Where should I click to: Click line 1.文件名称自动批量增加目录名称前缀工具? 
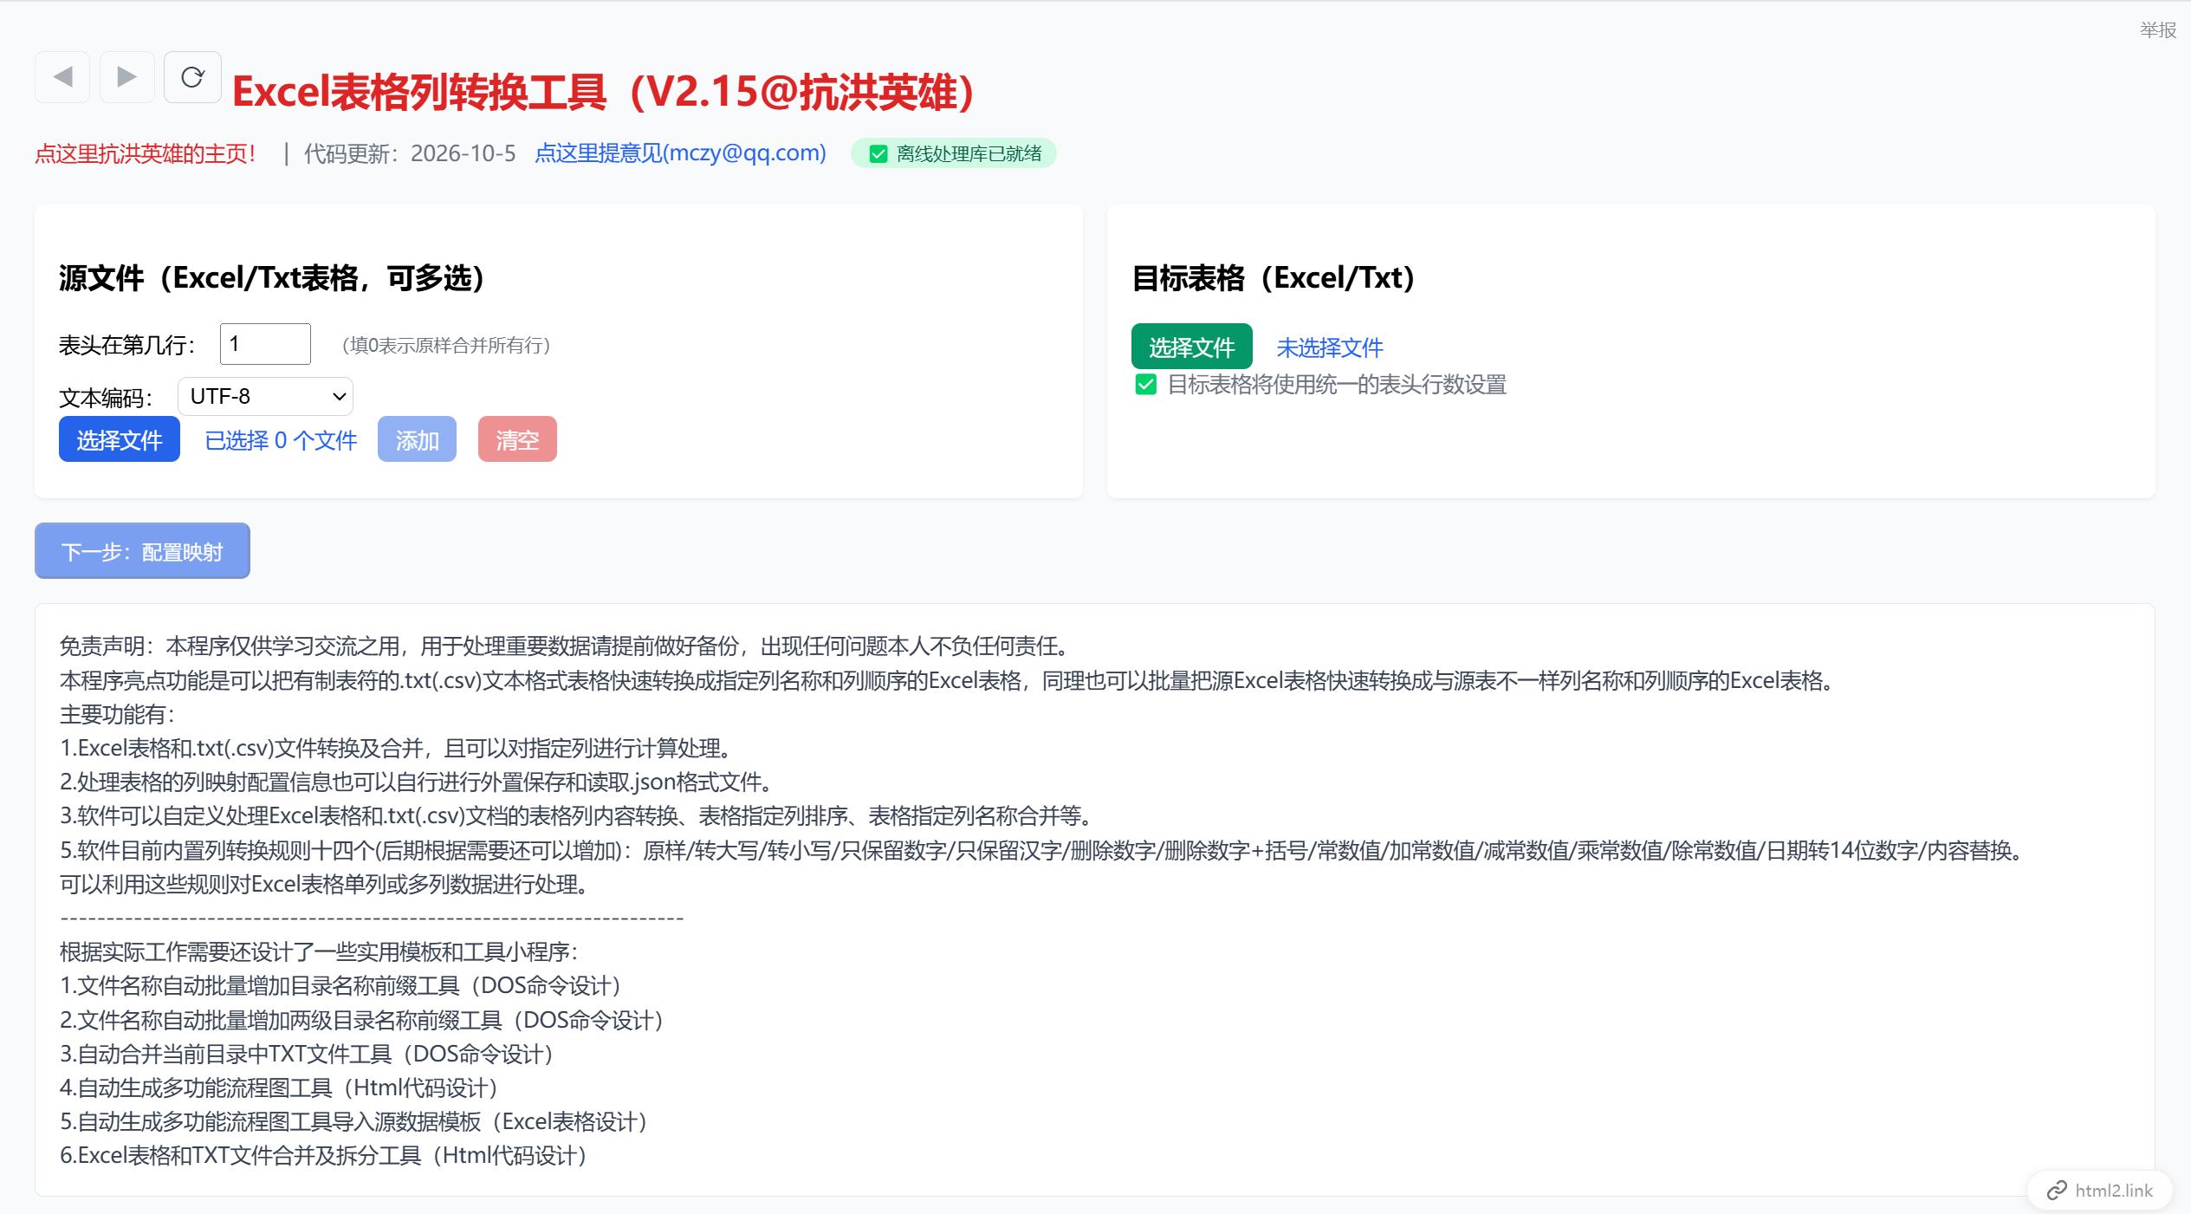341,985
